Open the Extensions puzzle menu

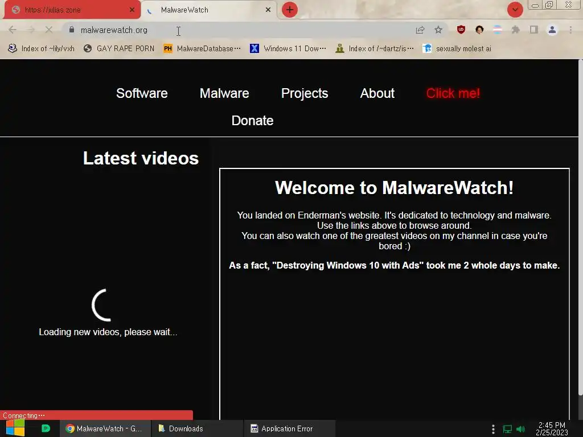pyautogui.click(x=515, y=30)
